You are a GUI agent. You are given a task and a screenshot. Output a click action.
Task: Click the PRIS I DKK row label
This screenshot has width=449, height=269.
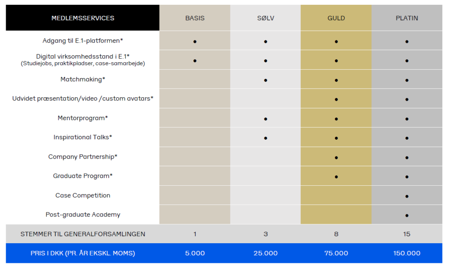(x=83, y=253)
